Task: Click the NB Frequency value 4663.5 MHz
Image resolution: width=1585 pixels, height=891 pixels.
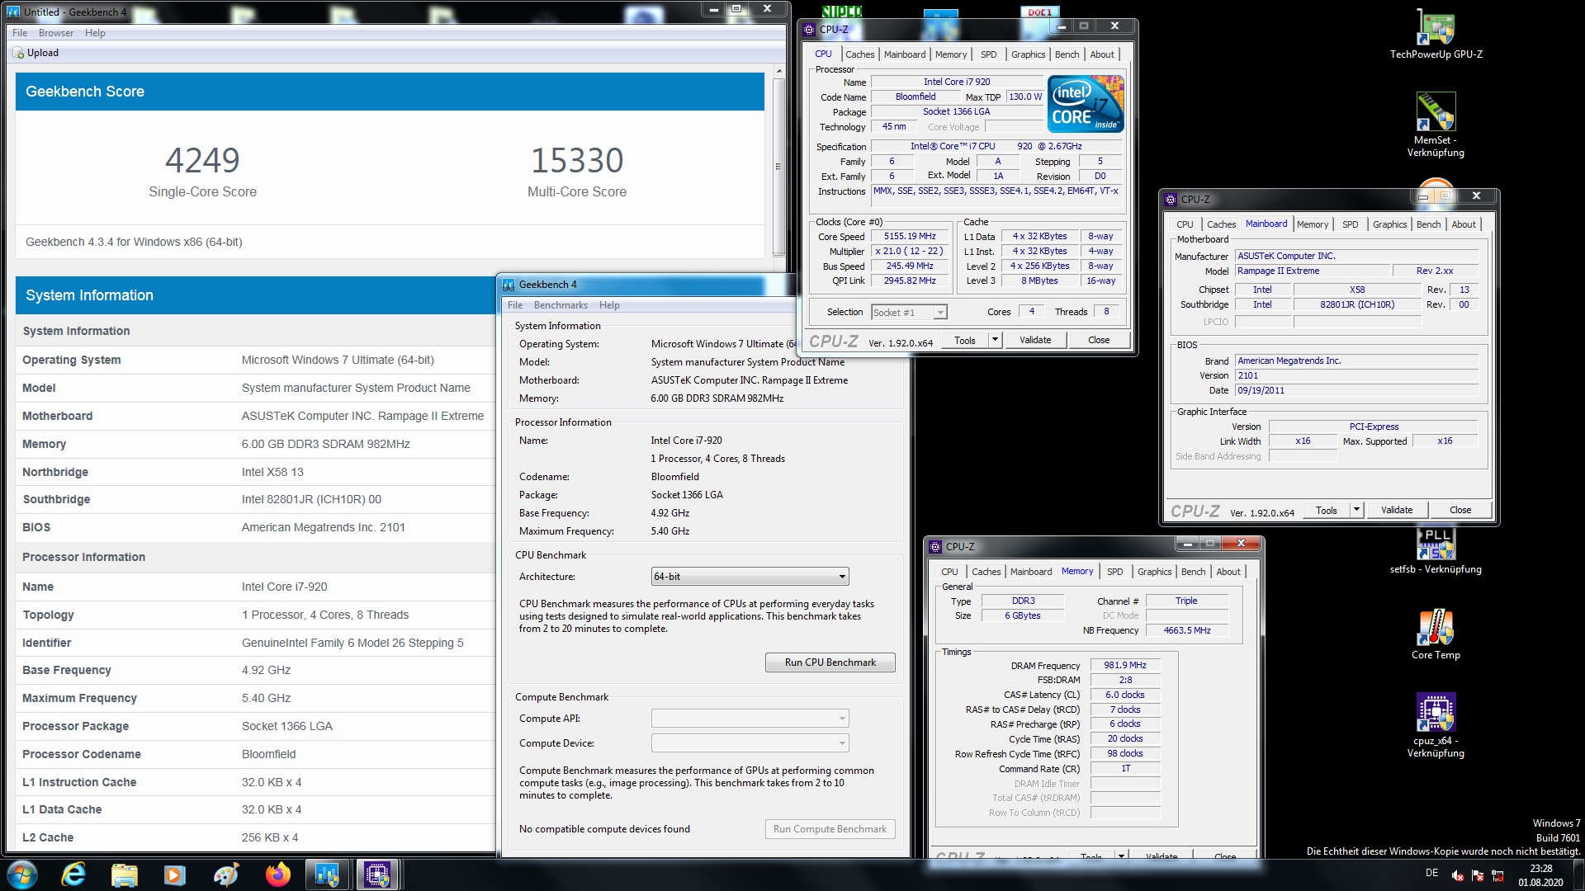Action: [x=1186, y=630]
